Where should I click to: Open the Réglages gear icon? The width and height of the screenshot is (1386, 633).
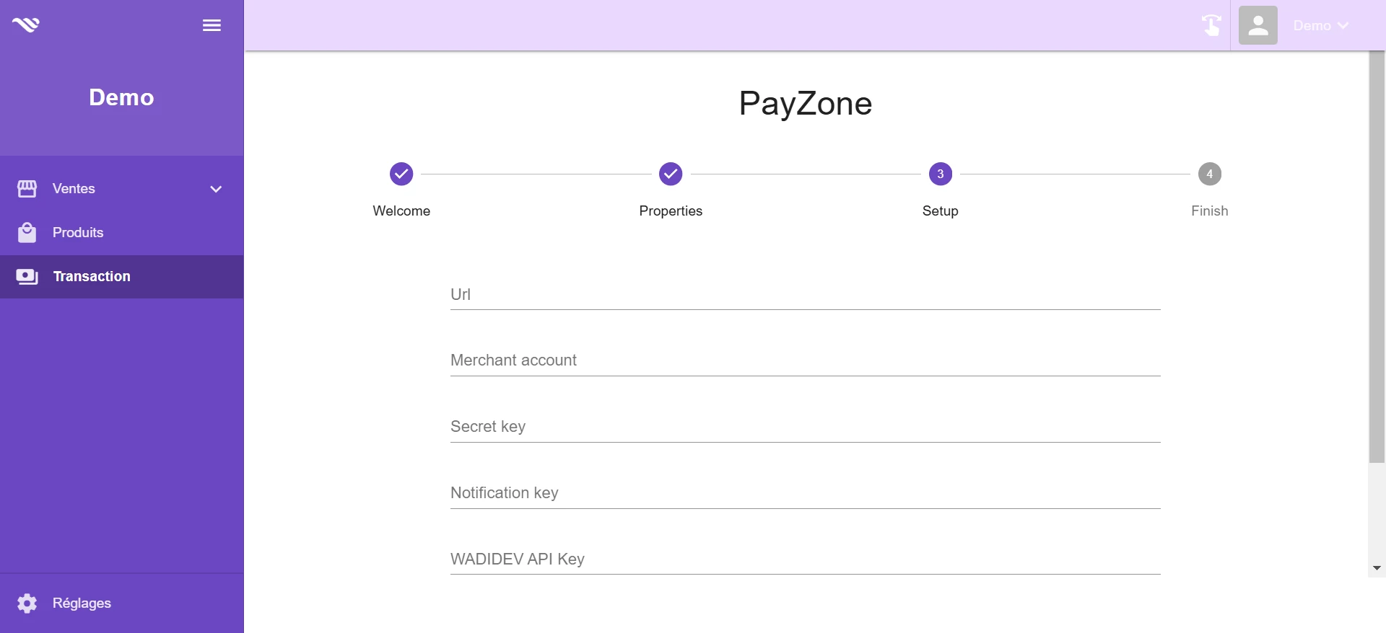27,603
